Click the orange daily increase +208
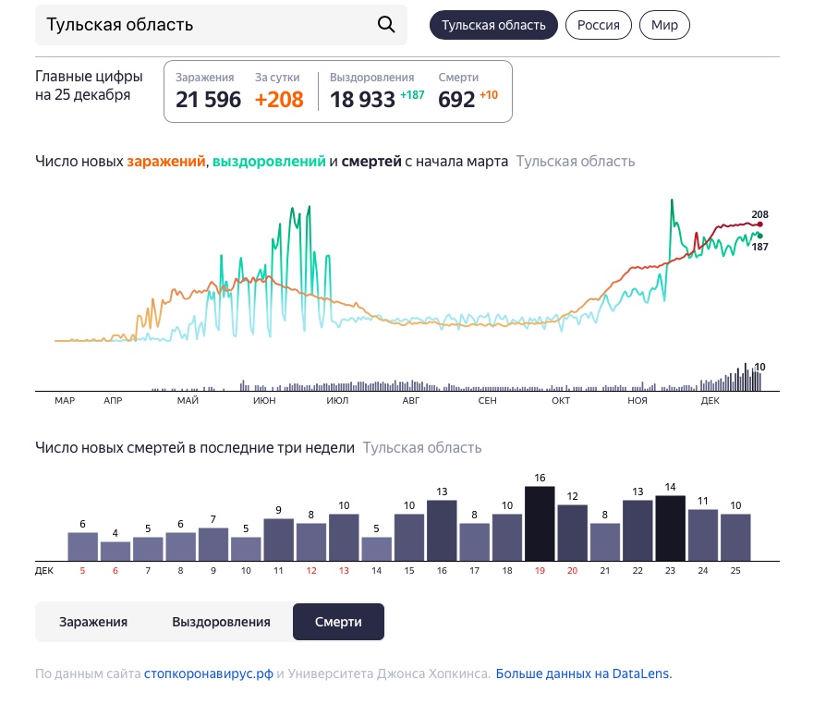Viewport: 838px width, 704px height. [279, 100]
